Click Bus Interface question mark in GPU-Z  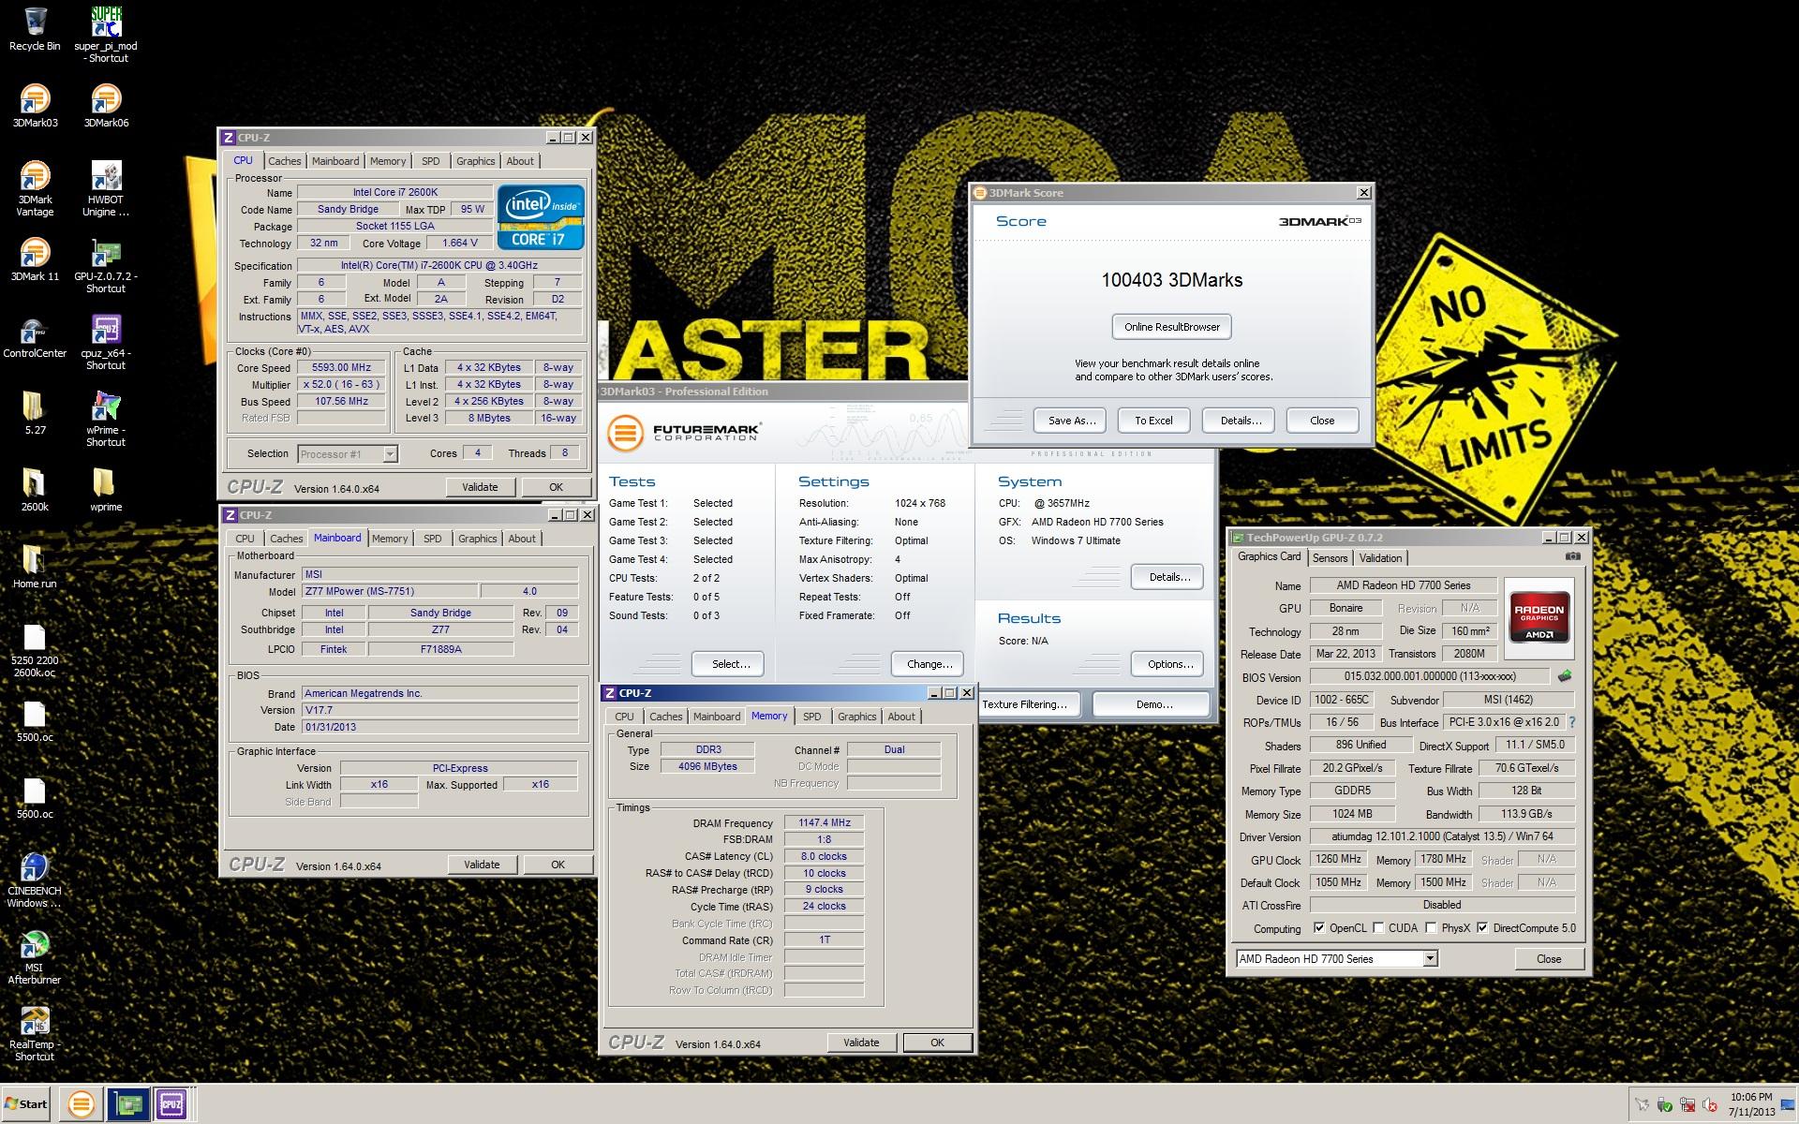[x=1571, y=722]
